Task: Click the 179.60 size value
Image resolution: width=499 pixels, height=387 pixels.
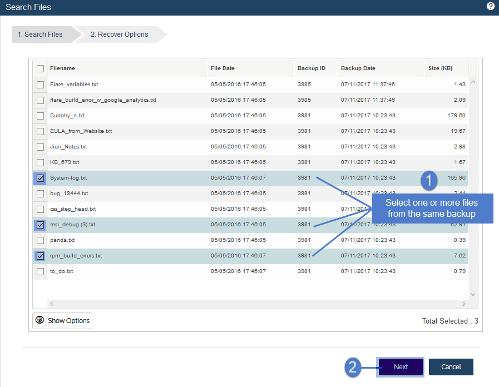Action: tap(456, 116)
